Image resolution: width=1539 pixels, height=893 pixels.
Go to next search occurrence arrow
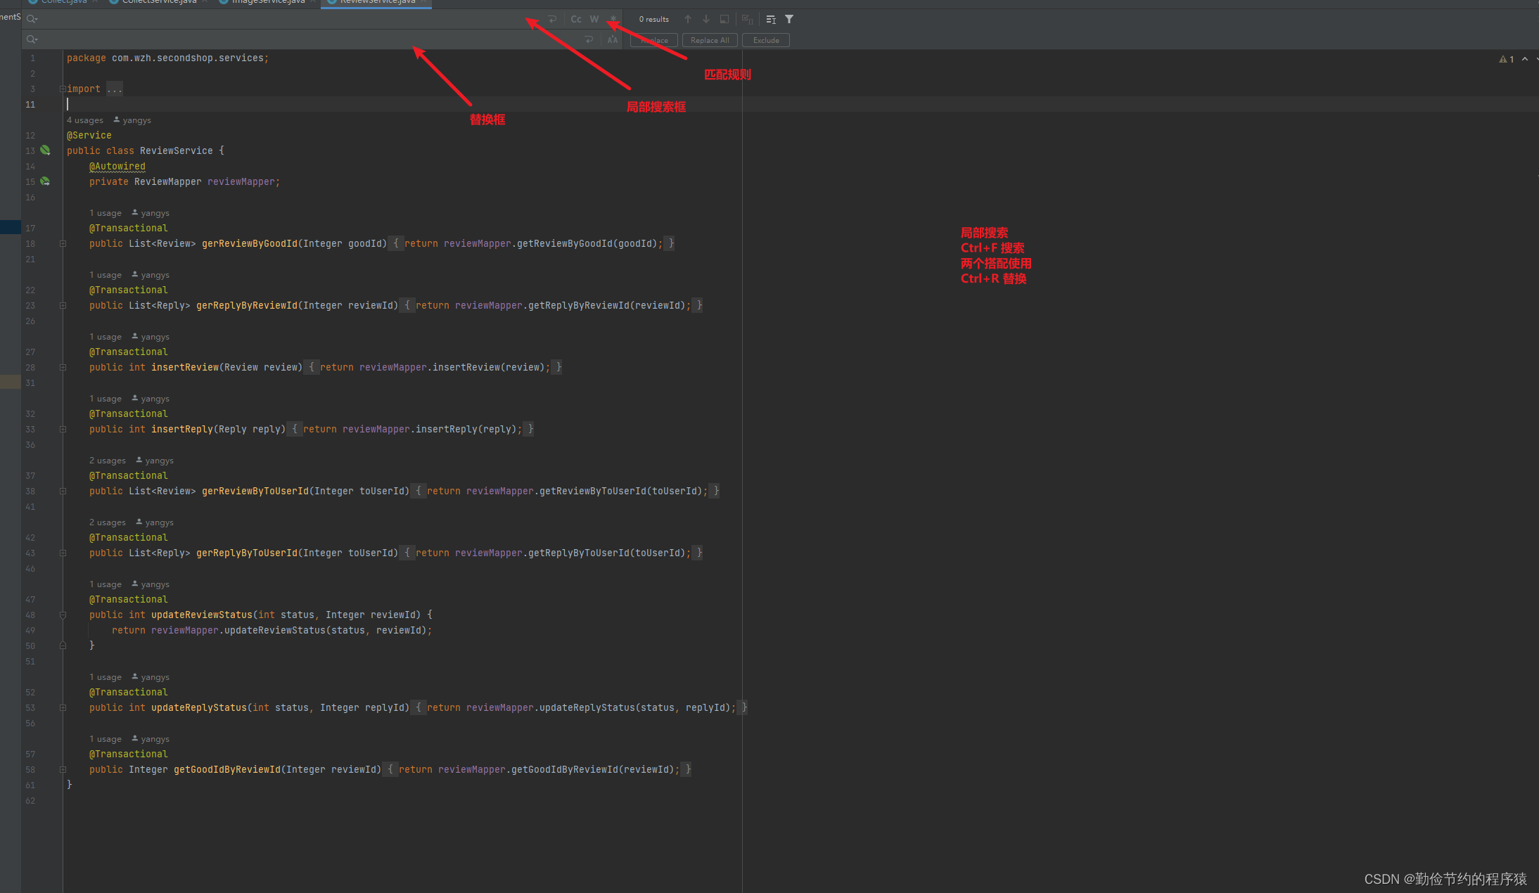point(706,19)
